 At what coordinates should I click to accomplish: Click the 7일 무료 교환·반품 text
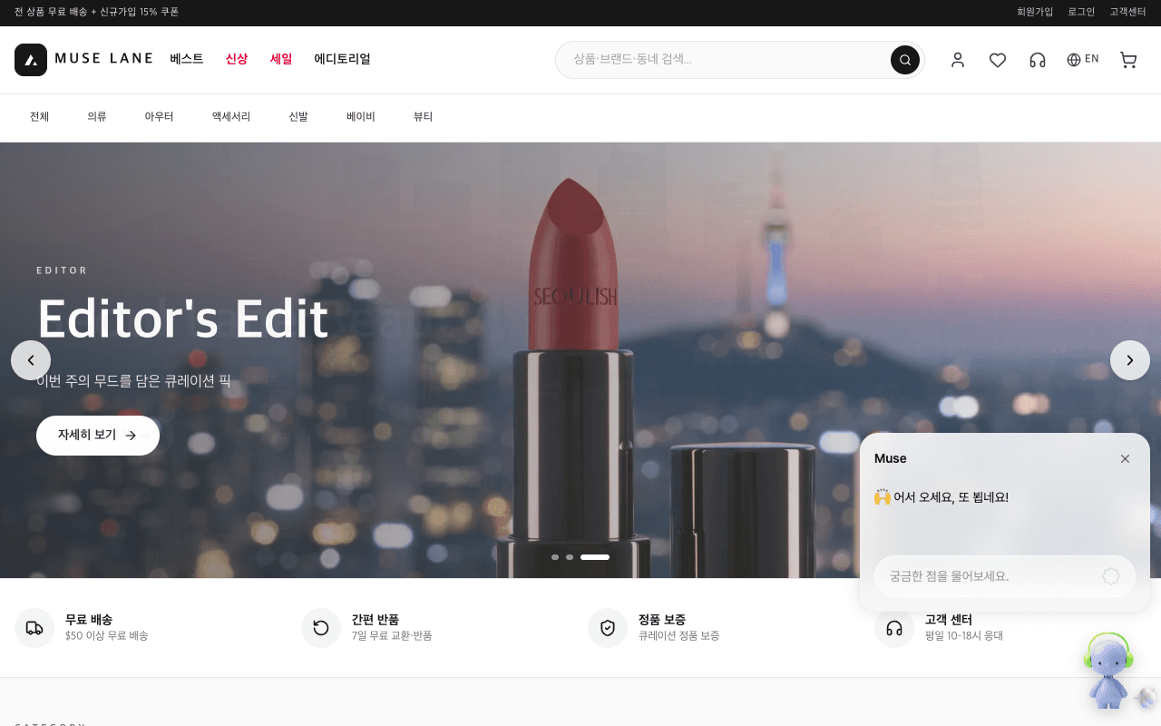click(x=392, y=636)
